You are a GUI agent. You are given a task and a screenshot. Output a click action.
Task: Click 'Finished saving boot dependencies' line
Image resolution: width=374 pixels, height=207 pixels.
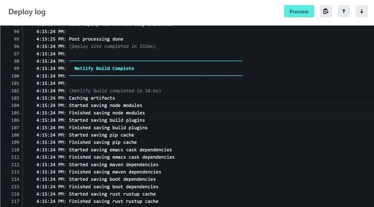click(113, 187)
